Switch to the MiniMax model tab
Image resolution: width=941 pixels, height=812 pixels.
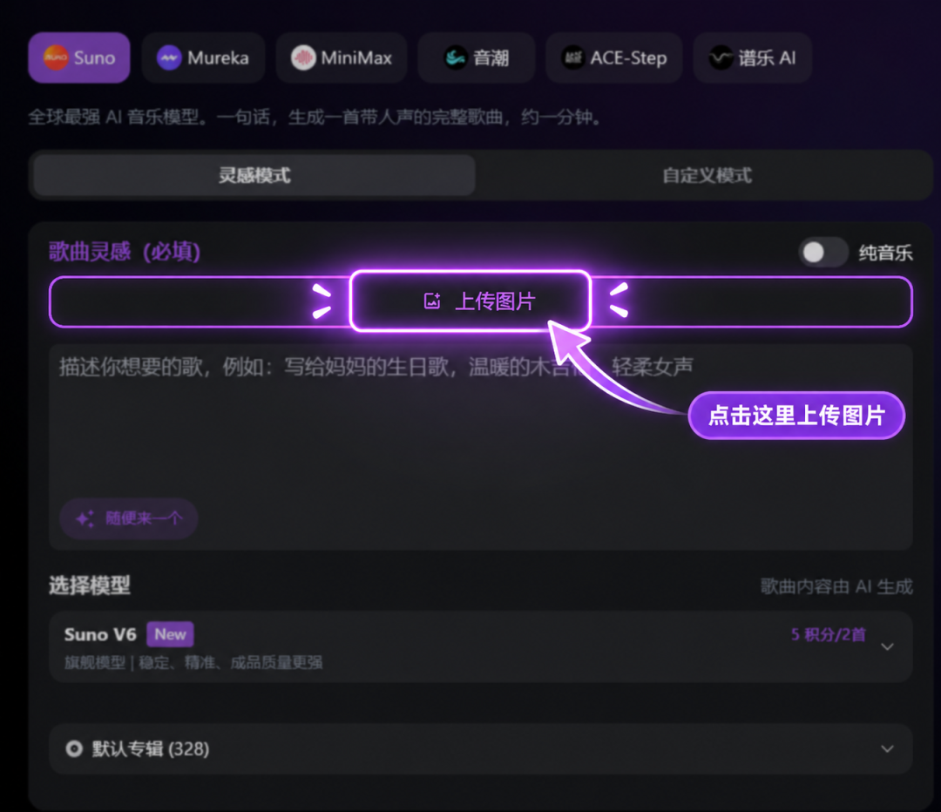[x=342, y=58]
